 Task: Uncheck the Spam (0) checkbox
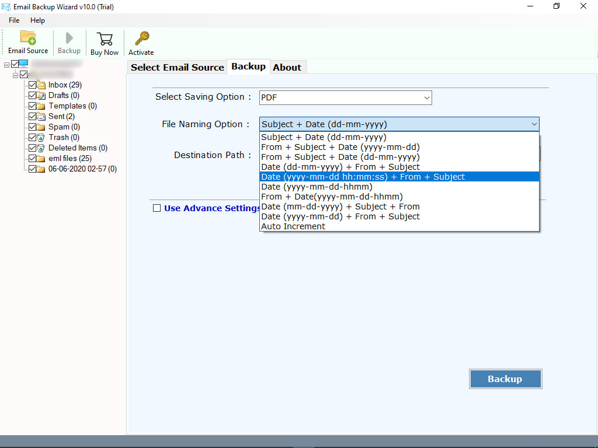[x=33, y=127]
